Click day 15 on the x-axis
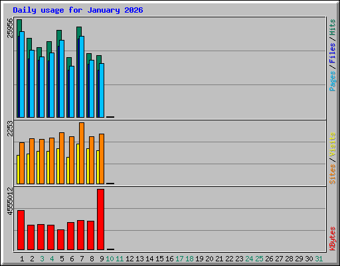The width and height of the screenshot is (340, 266). click(159, 259)
